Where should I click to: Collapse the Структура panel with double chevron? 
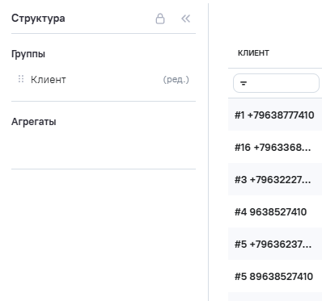[186, 19]
